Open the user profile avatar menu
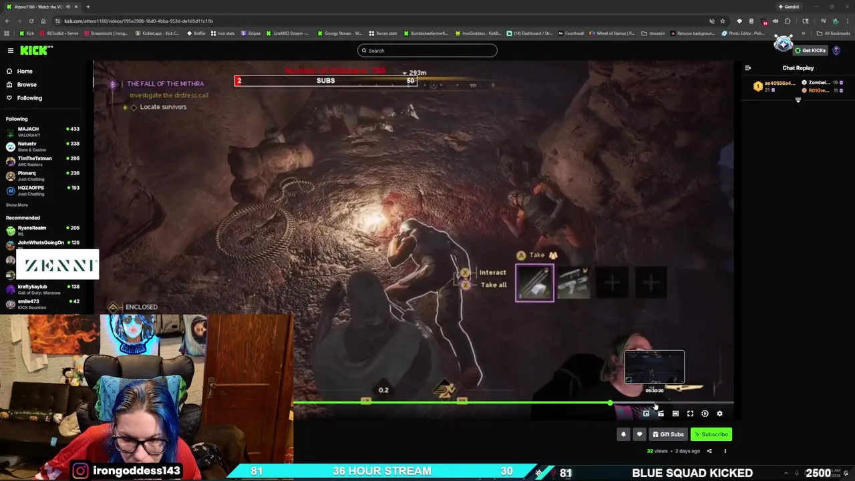Viewport: 855px width, 481px height. (x=837, y=50)
